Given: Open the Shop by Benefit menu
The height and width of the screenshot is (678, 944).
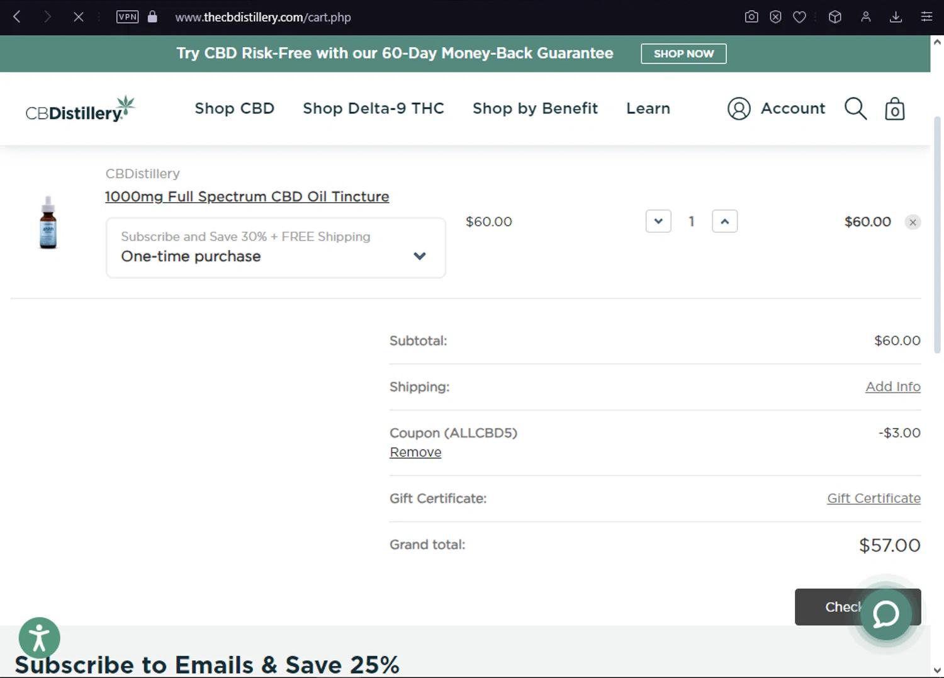Looking at the screenshot, I should pyautogui.click(x=535, y=108).
